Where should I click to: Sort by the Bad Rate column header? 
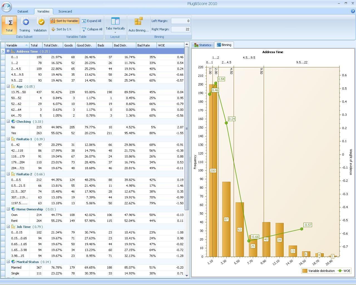point(146,45)
